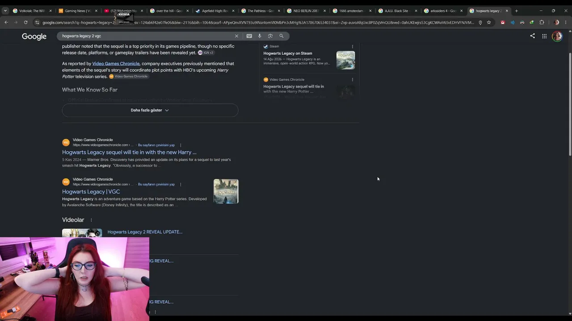Open the Google account avatar
This screenshot has width=572, height=321.
coord(557,36)
